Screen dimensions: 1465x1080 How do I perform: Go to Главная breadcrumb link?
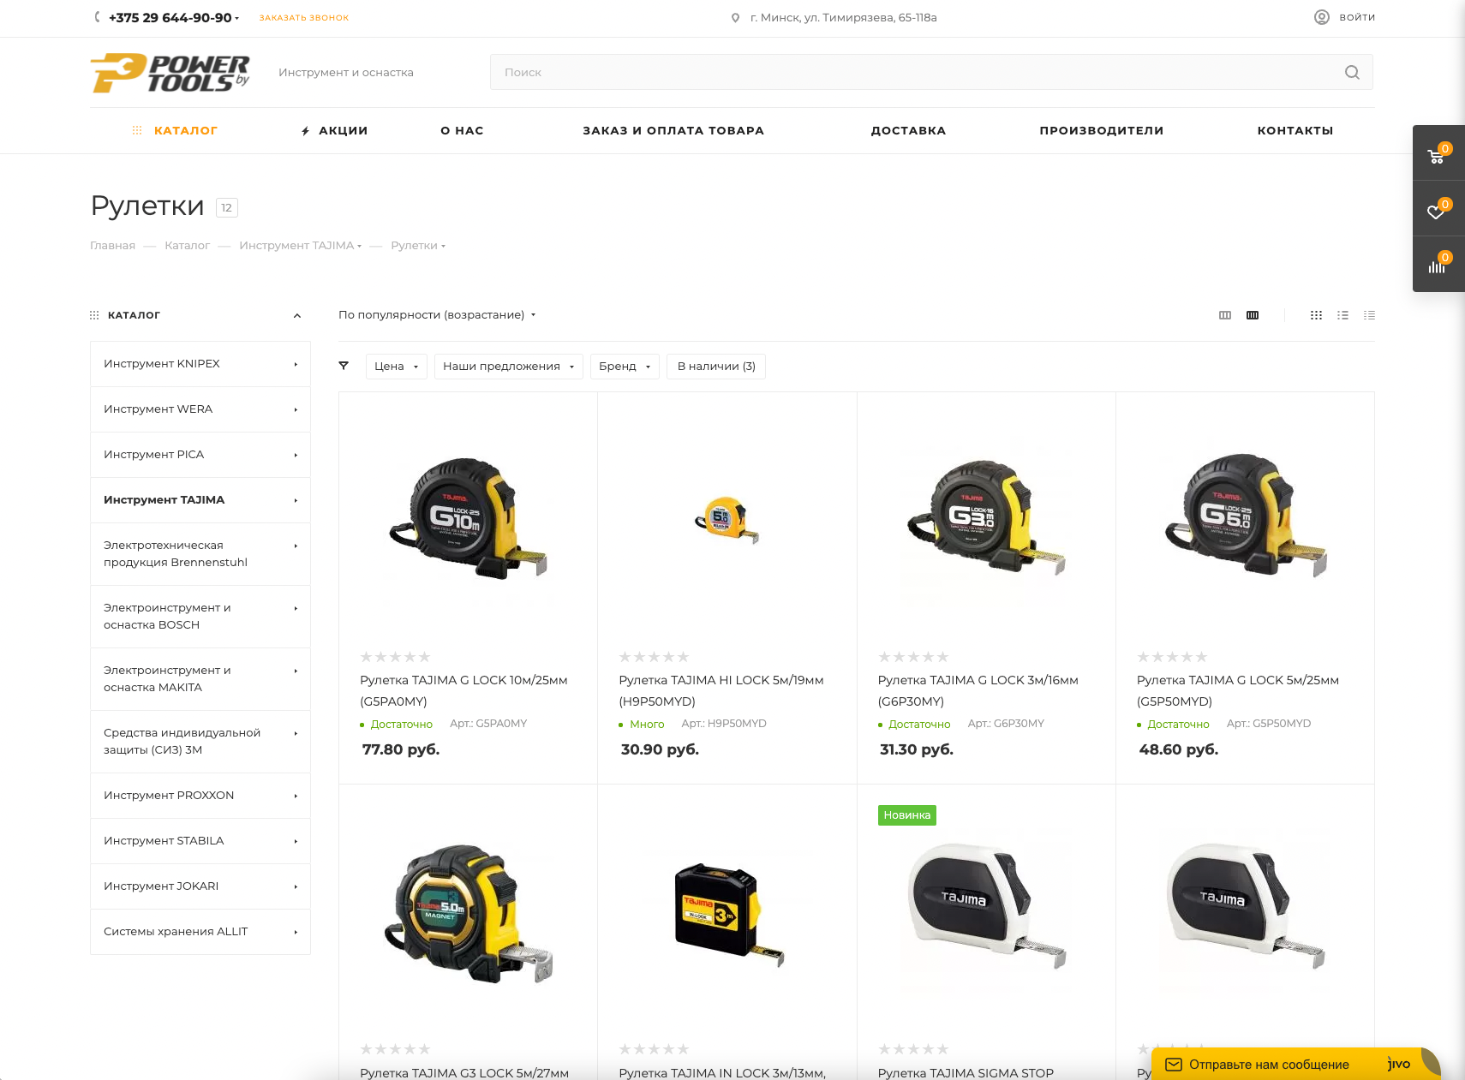(112, 246)
